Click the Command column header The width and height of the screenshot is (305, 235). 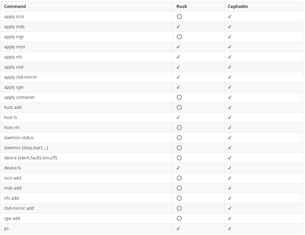tap(15, 6)
